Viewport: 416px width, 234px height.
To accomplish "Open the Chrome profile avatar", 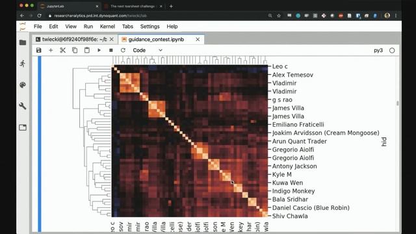I will click(387, 16).
